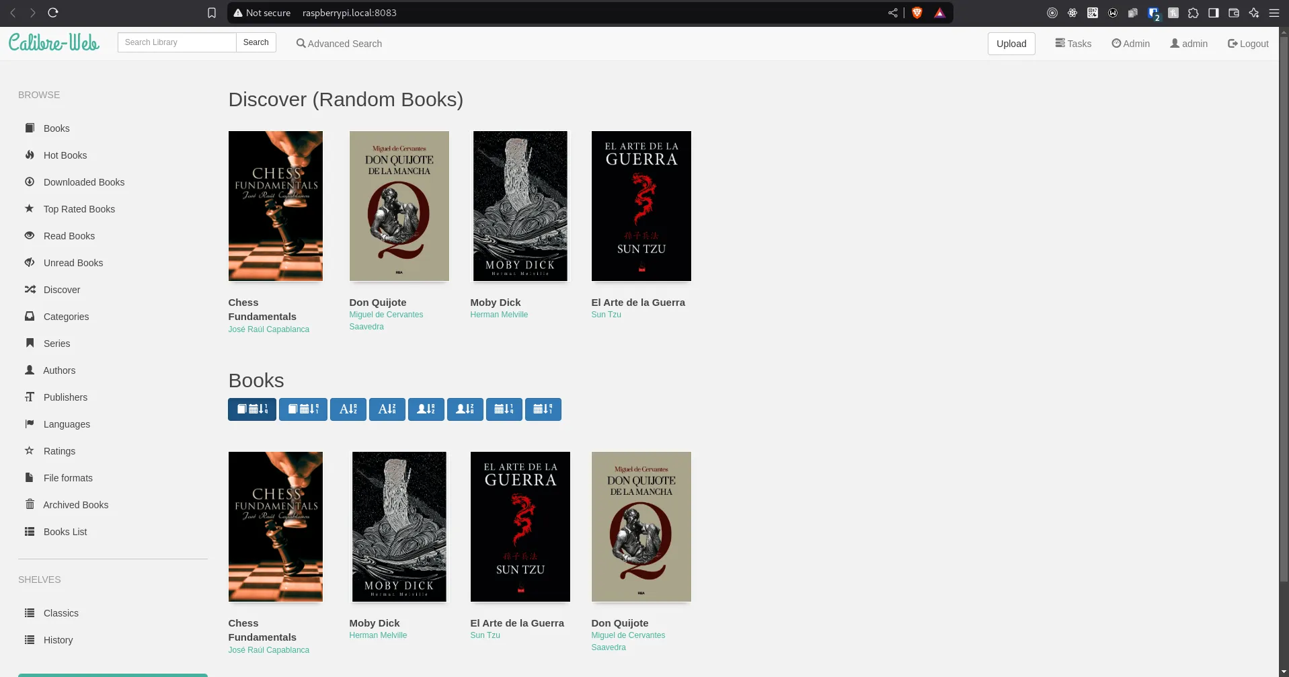This screenshot has height=677, width=1289.
Task: Sort books by author A to Z
Action: 426,409
